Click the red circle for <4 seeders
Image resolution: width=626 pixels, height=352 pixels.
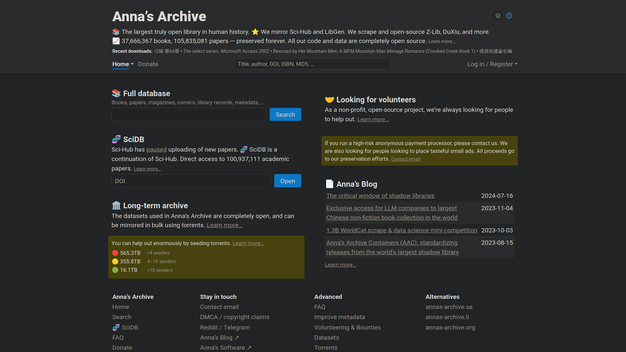pyautogui.click(x=115, y=253)
